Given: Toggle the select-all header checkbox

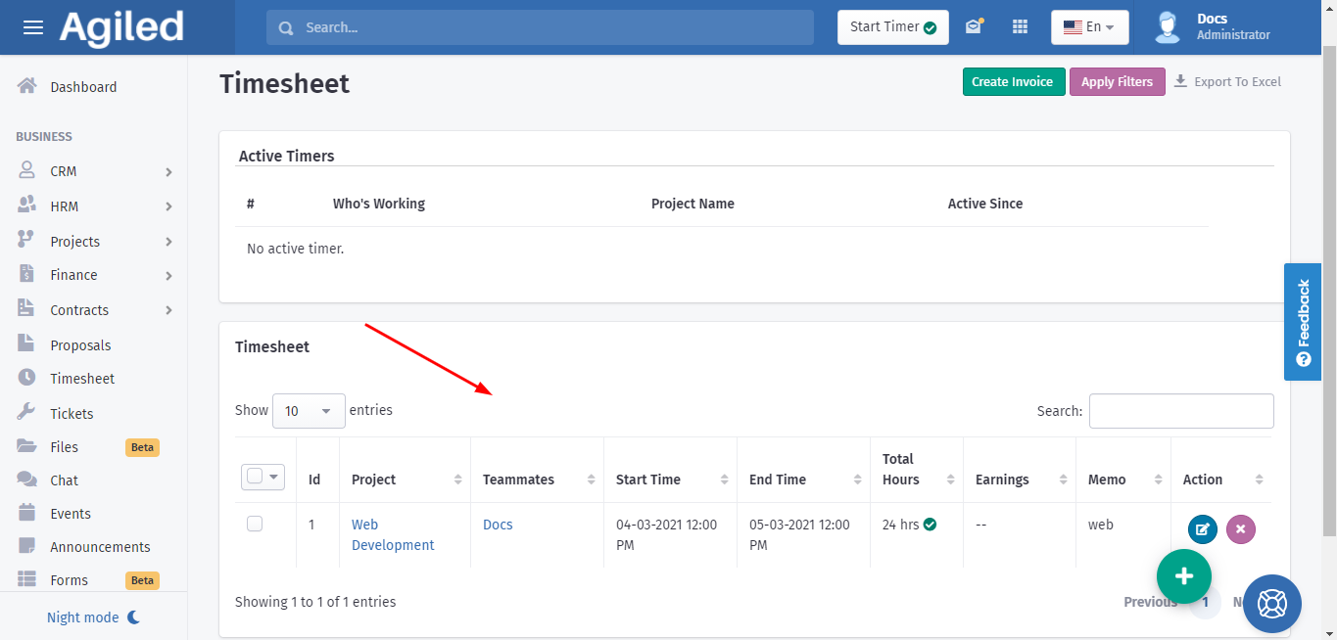Looking at the screenshot, I should point(255,477).
